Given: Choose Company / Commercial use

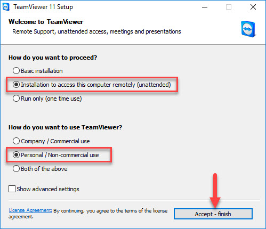Looking at the screenshot, I should [51, 141].
